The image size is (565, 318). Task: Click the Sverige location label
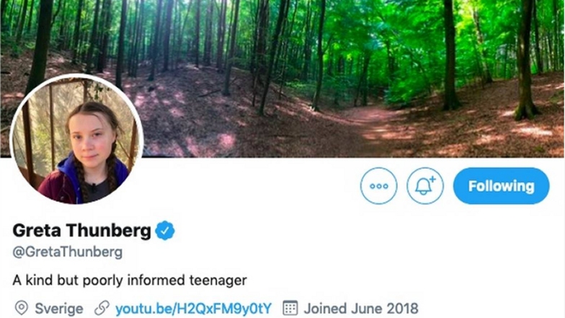coord(59,309)
